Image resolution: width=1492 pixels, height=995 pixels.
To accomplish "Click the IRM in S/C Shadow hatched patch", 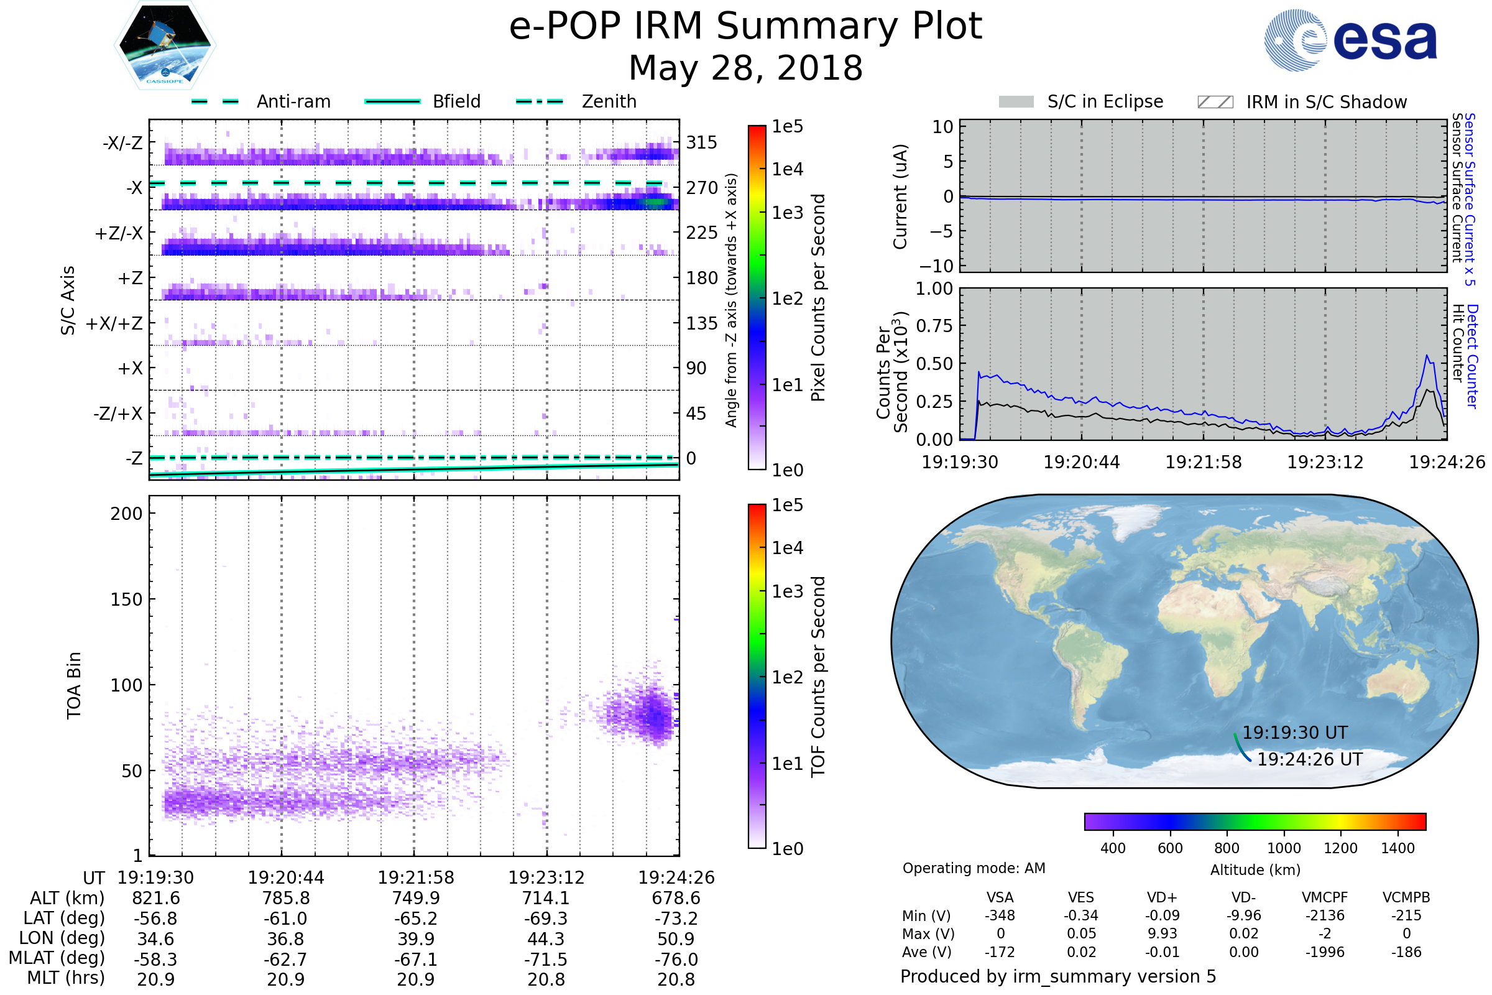I will (x=1215, y=102).
